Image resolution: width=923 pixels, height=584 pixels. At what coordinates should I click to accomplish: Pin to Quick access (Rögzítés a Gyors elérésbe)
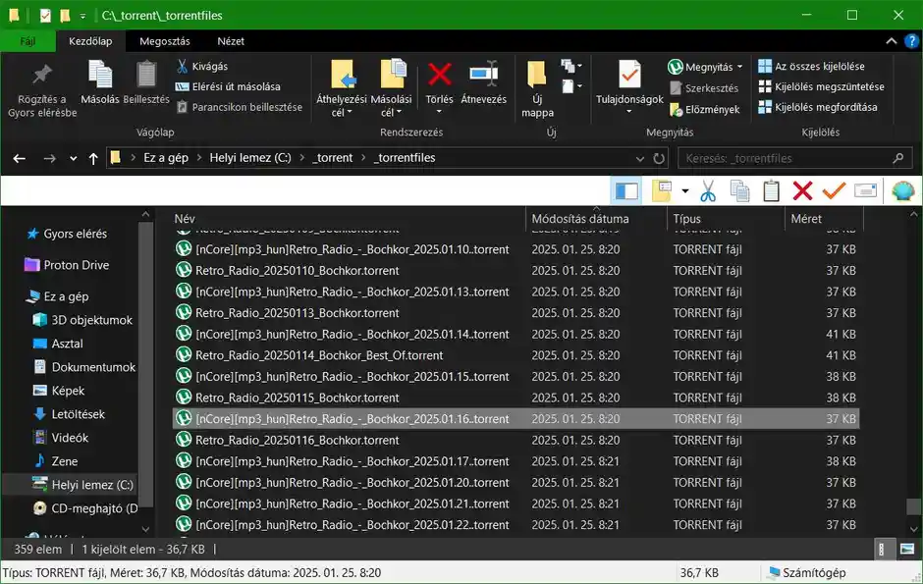click(42, 89)
